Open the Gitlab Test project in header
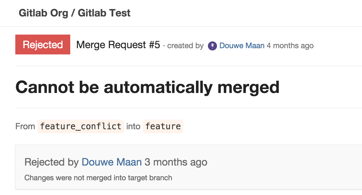 (x=104, y=13)
